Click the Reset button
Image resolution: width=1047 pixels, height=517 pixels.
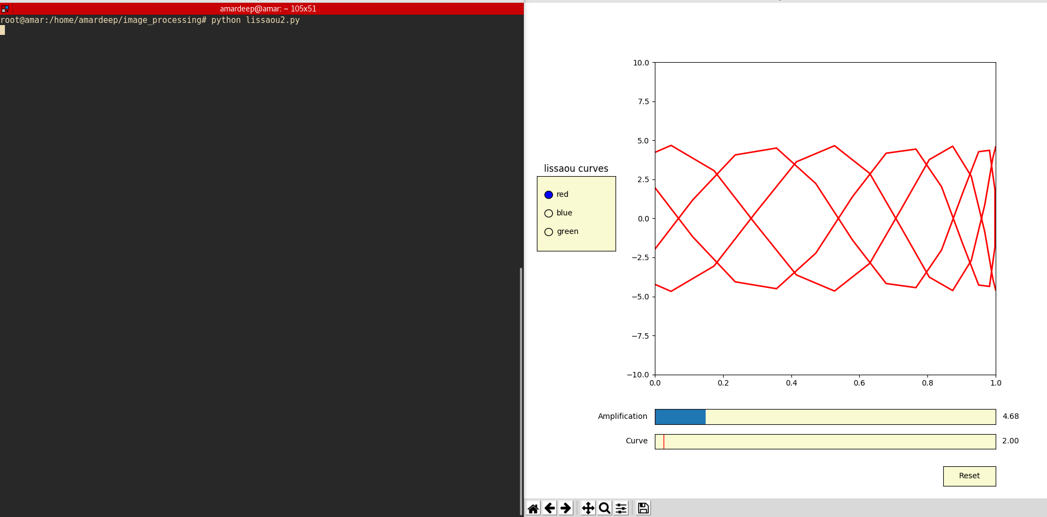(x=969, y=476)
